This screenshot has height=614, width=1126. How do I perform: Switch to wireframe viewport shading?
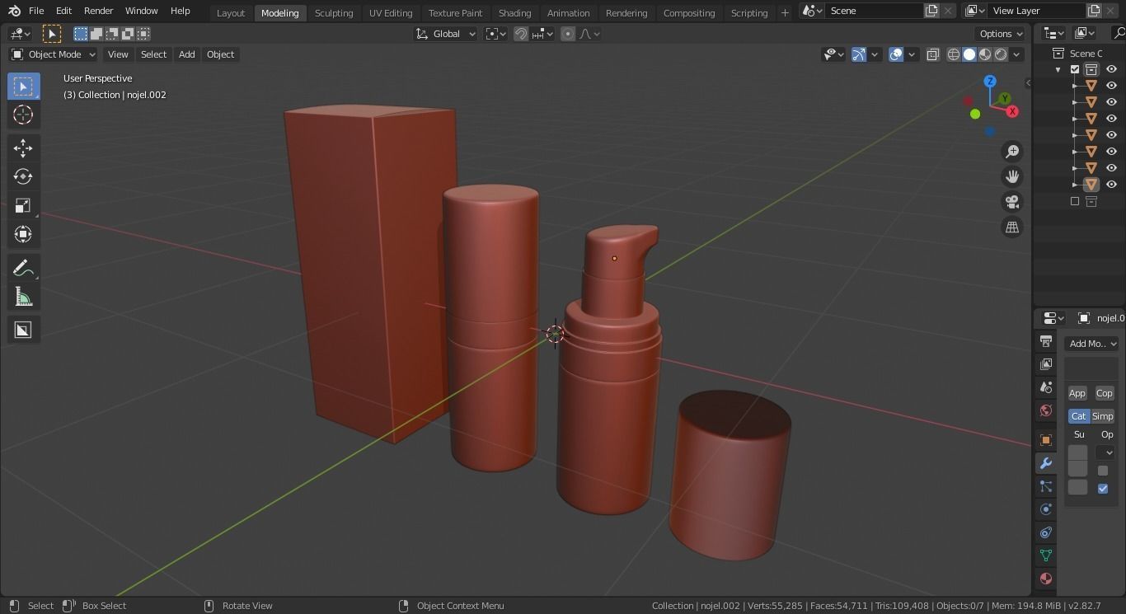point(954,54)
